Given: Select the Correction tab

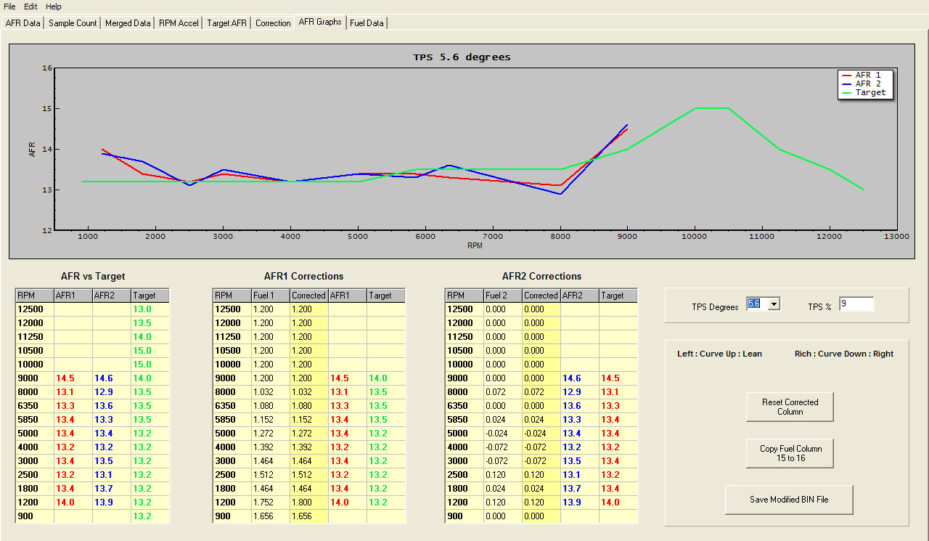Looking at the screenshot, I should [x=272, y=23].
